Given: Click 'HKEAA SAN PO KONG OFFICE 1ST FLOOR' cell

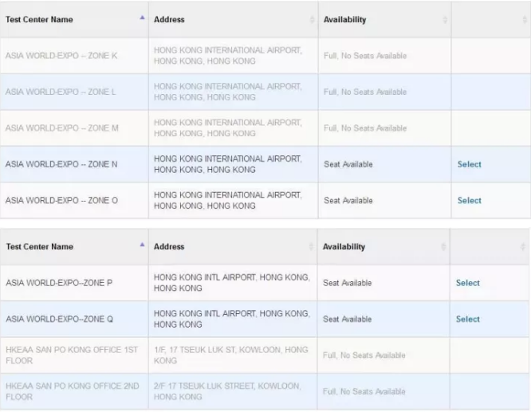Looking at the screenshot, I should point(74,355).
